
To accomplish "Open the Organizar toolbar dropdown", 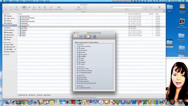I will click(34, 7).
